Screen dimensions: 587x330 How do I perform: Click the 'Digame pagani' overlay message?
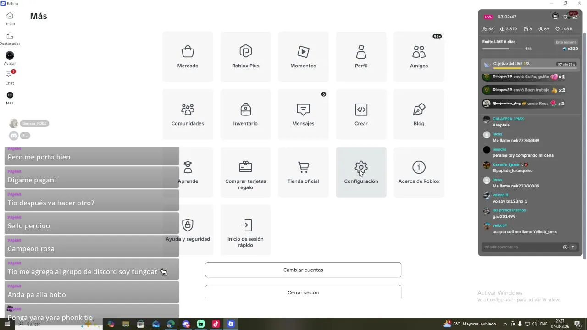92,177
